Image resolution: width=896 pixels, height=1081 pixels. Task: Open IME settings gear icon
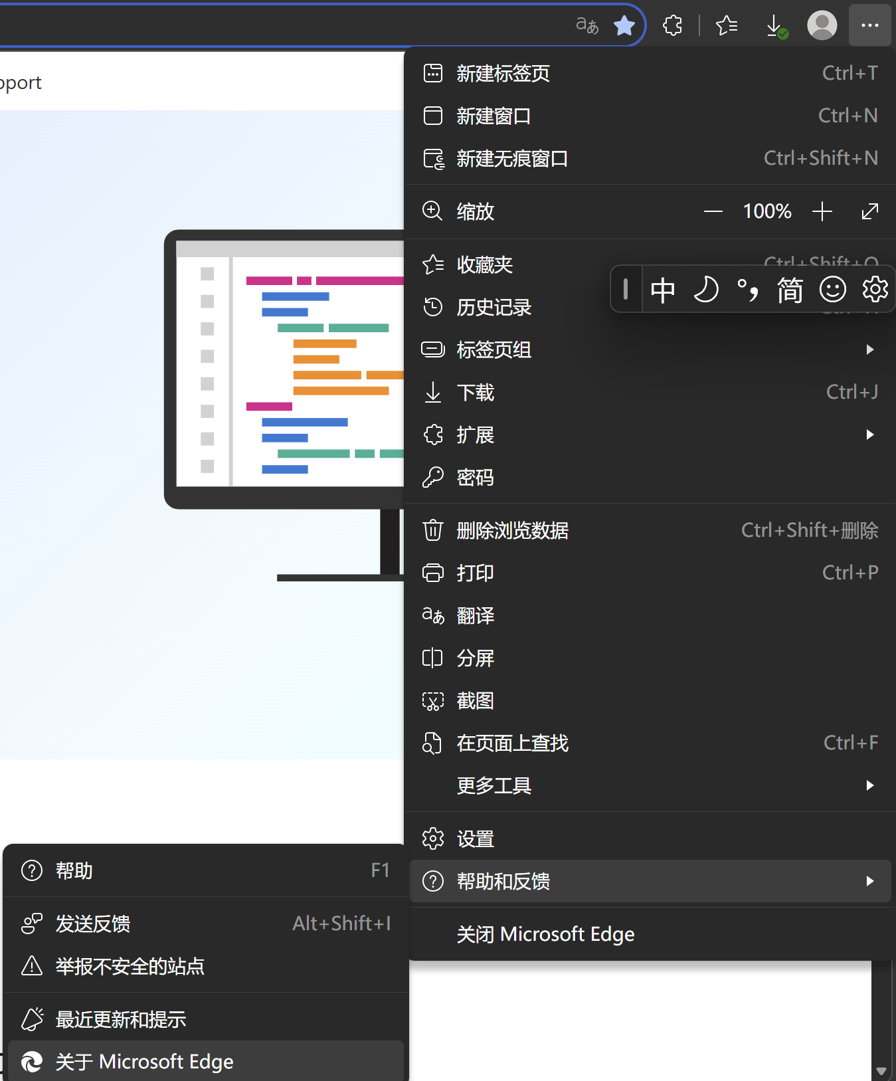[875, 289]
